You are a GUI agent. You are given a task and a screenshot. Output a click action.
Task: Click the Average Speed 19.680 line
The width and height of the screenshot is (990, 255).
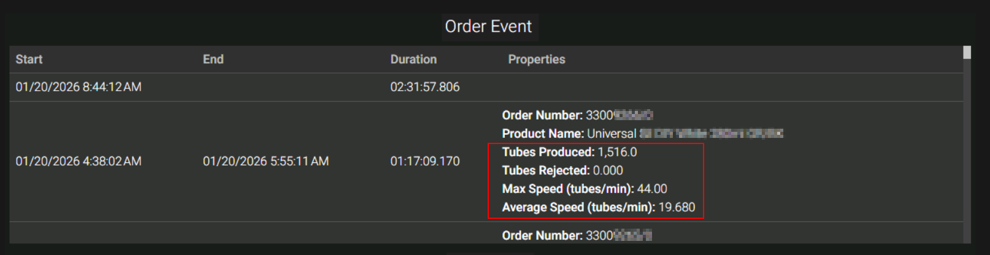pos(598,207)
